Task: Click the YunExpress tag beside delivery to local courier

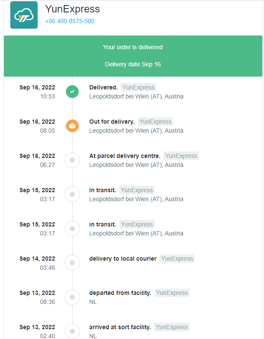Action: (177, 259)
